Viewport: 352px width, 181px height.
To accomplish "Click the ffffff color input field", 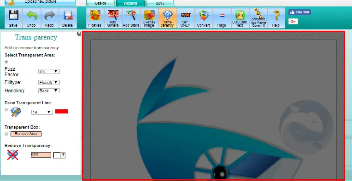I will pos(41,155).
